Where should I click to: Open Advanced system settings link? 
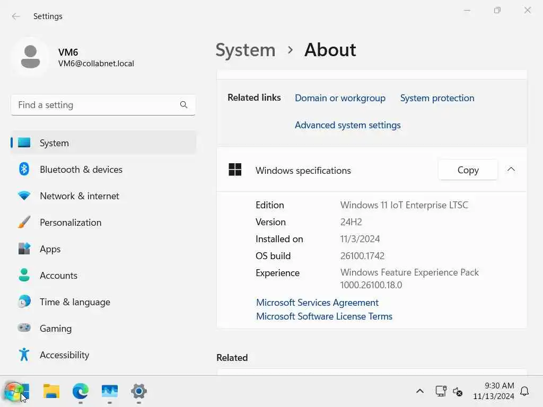348,125
